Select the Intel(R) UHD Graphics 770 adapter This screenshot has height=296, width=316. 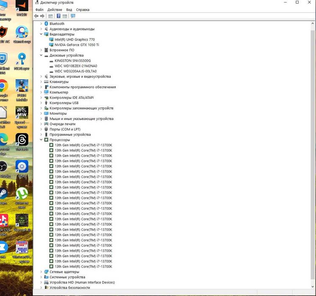75,39
